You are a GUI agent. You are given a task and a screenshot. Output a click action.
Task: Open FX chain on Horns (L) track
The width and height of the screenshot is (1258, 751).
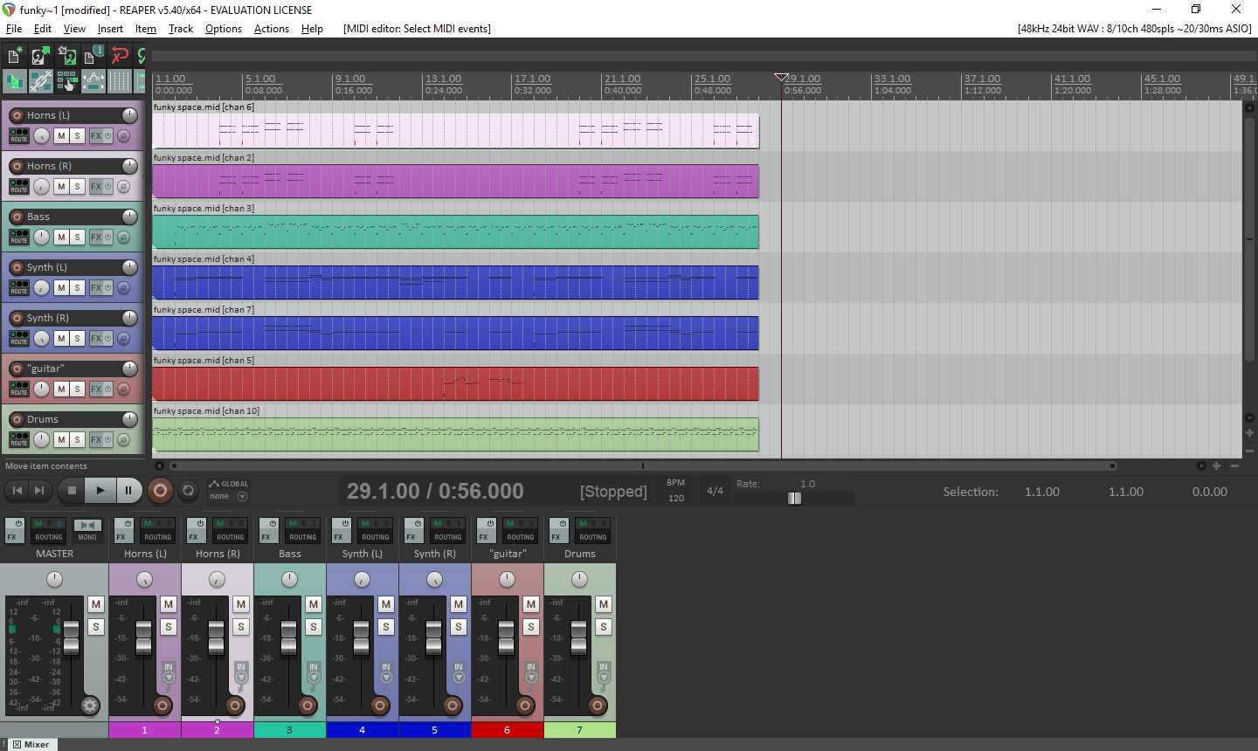click(96, 136)
